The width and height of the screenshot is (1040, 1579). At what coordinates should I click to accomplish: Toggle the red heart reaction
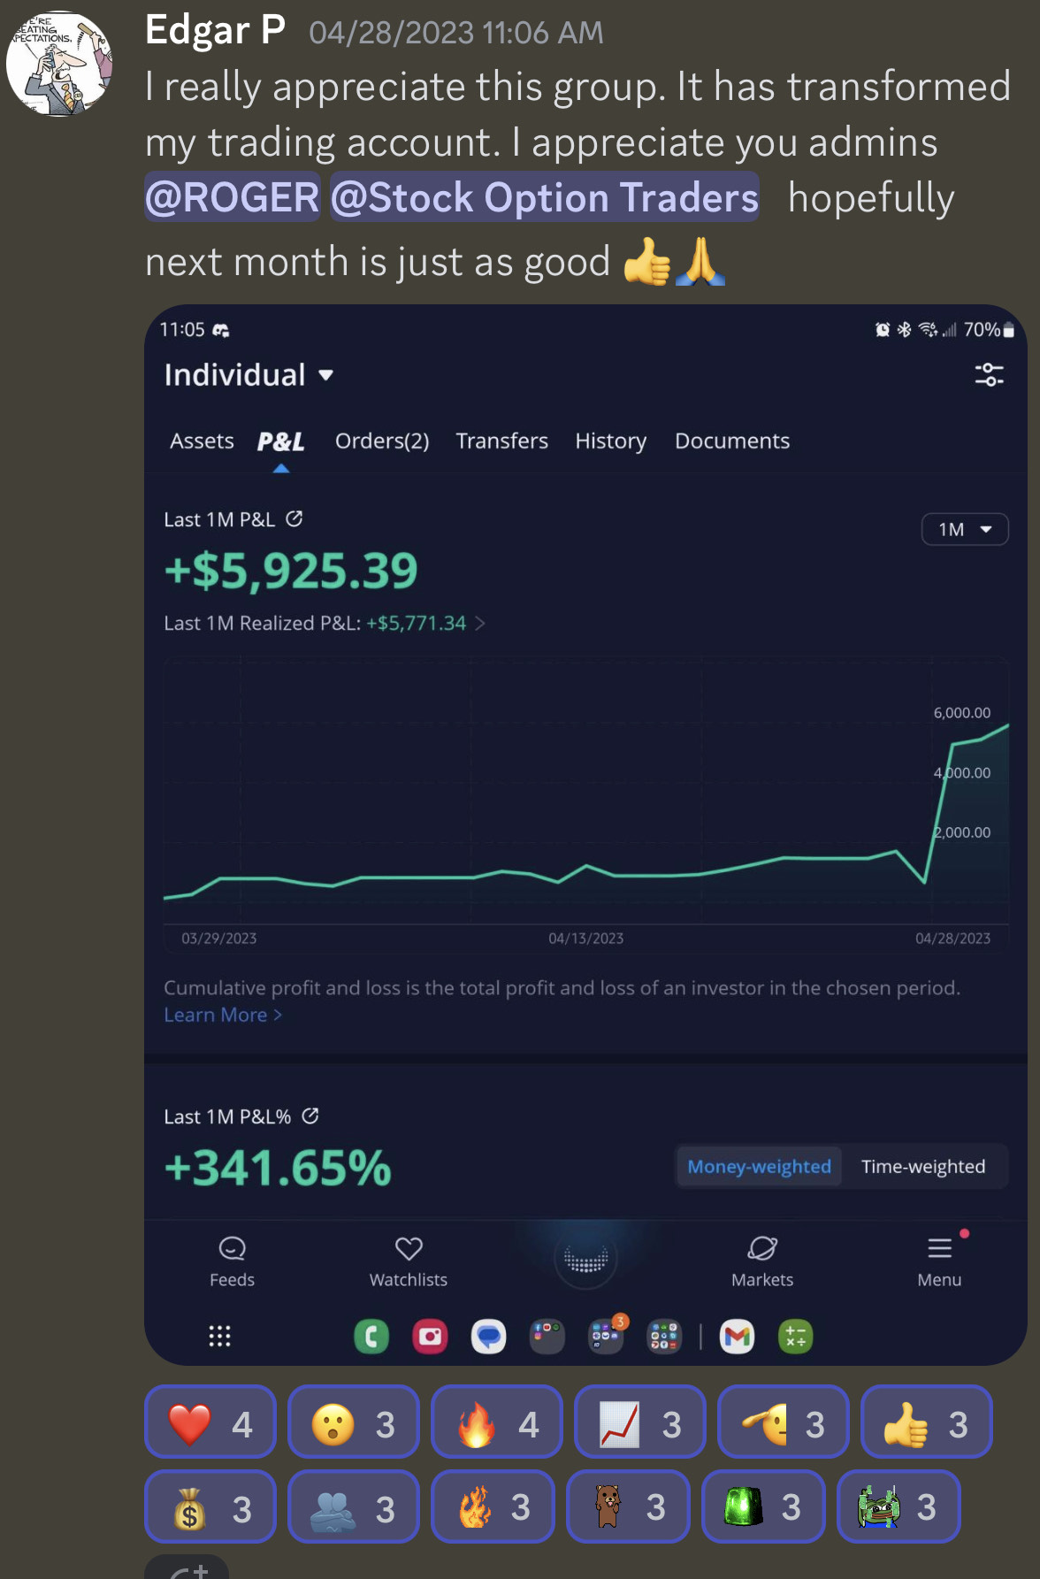point(210,1423)
